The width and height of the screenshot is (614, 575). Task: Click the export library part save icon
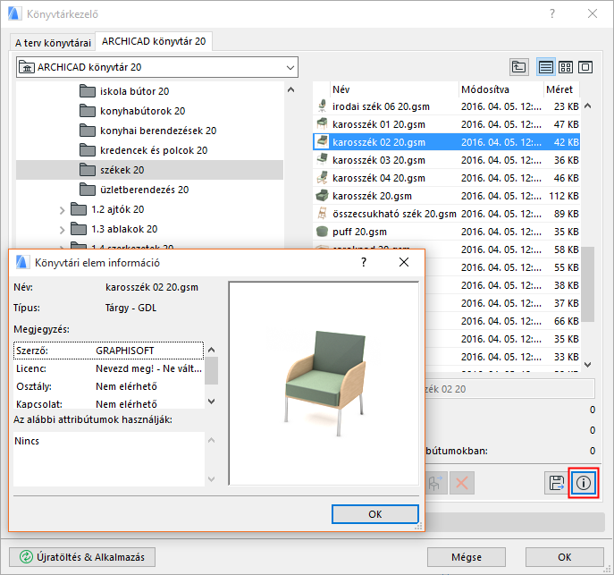pyautogui.click(x=557, y=483)
